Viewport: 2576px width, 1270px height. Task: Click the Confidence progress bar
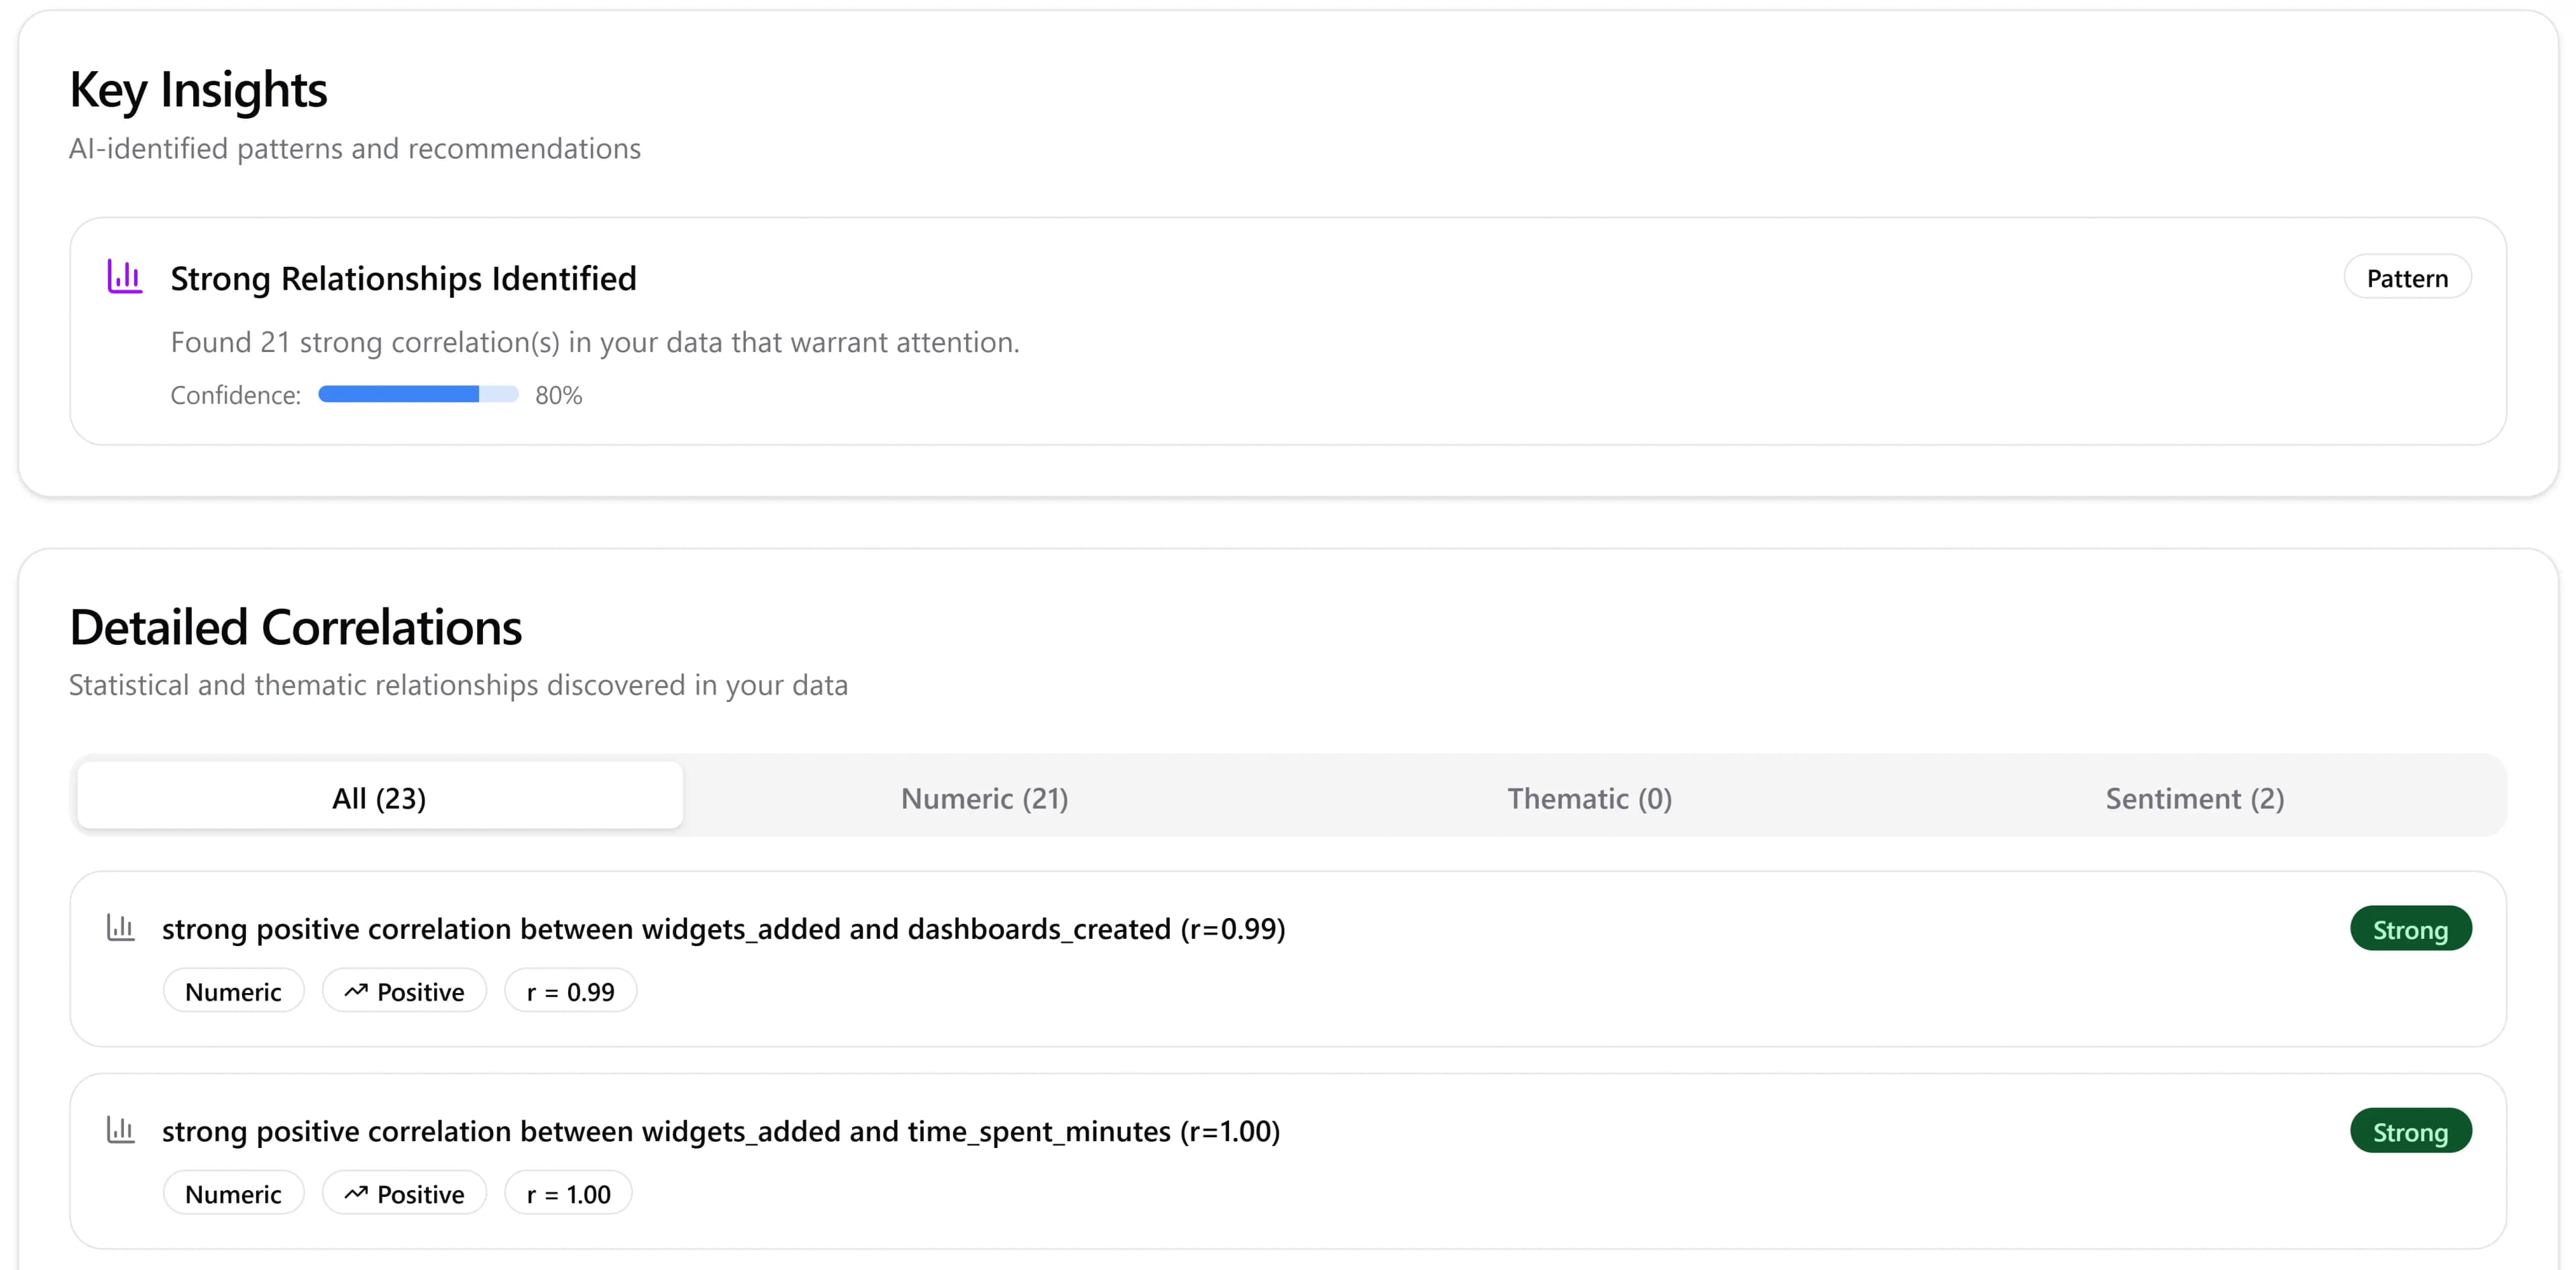[x=418, y=395]
